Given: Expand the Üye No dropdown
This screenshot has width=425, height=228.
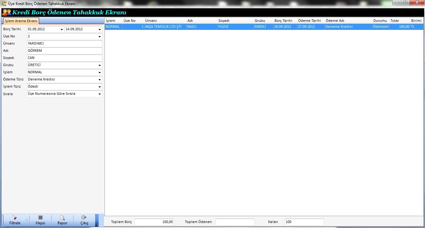Looking at the screenshot, I should [100, 36].
